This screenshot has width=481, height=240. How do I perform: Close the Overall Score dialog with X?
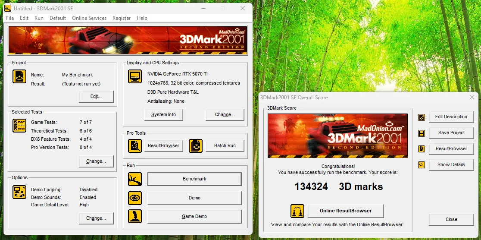tap(472, 98)
